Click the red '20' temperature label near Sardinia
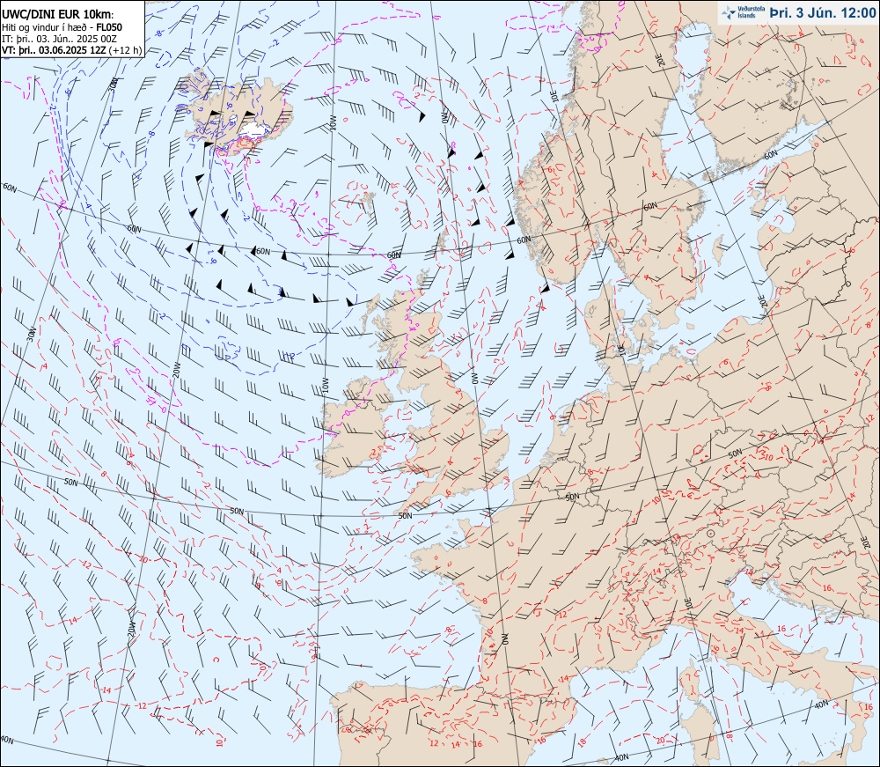The height and width of the screenshot is (767, 880). click(x=661, y=740)
